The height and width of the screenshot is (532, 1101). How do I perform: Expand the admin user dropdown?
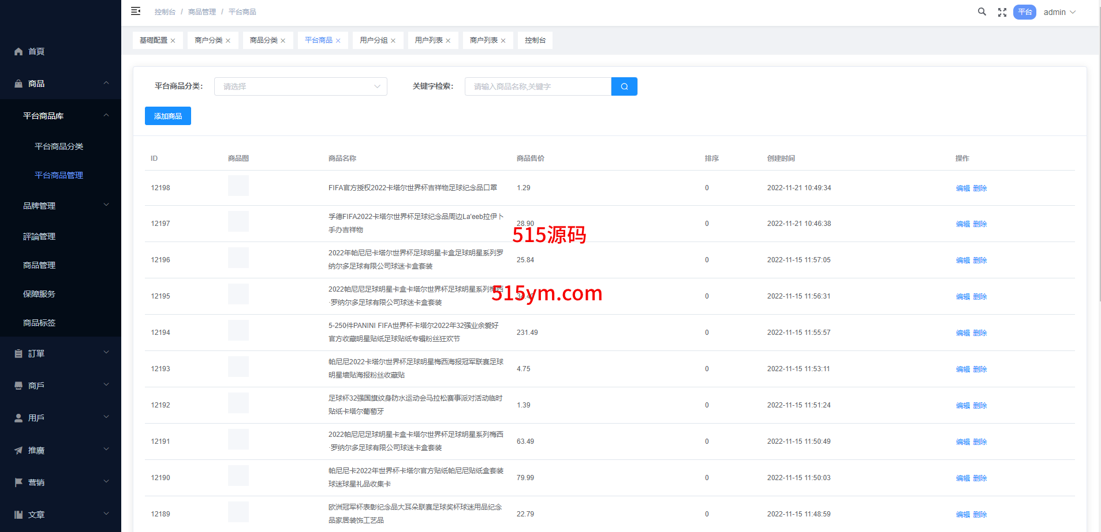pyautogui.click(x=1059, y=12)
